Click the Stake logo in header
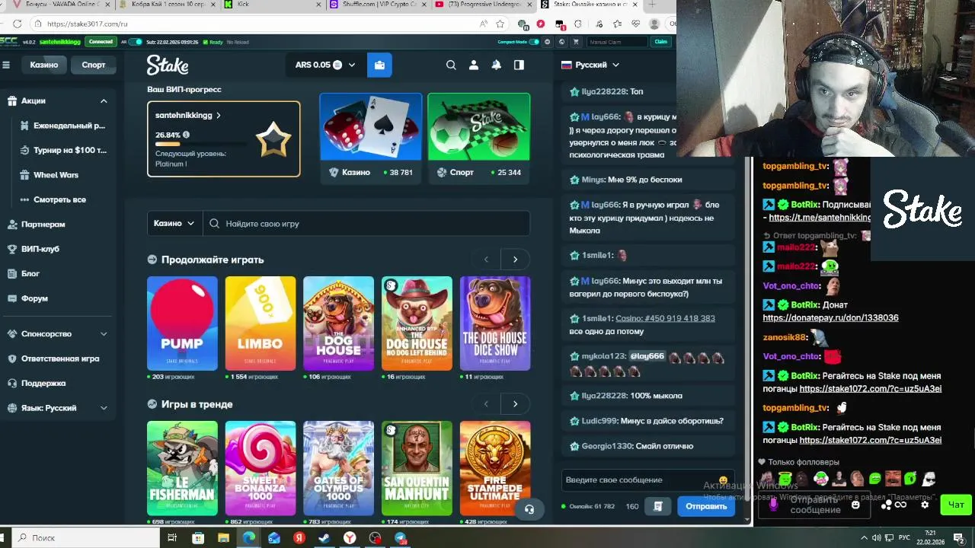This screenshot has height=548, width=975. [168, 65]
